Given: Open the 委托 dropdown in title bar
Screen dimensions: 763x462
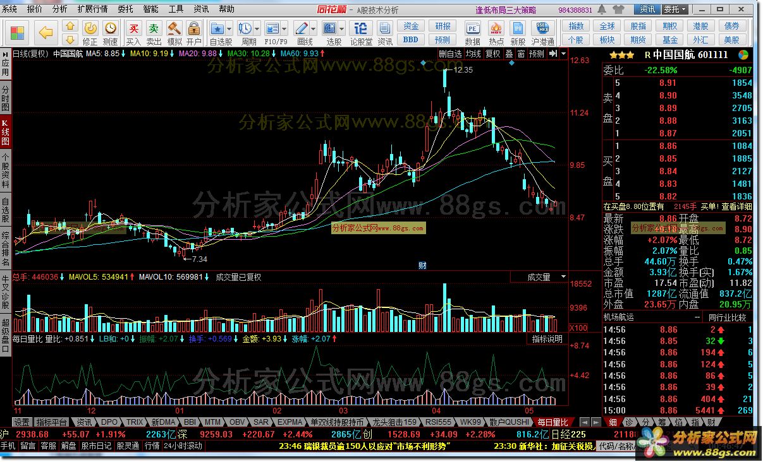Looking at the screenshot, I should [x=674, y=9].
